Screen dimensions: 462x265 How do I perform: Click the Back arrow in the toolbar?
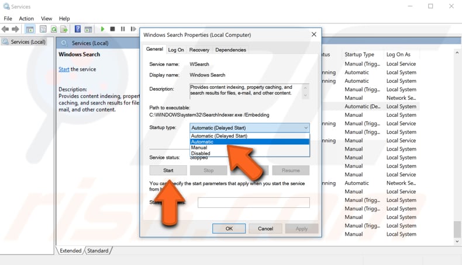[x=5, y=29]
